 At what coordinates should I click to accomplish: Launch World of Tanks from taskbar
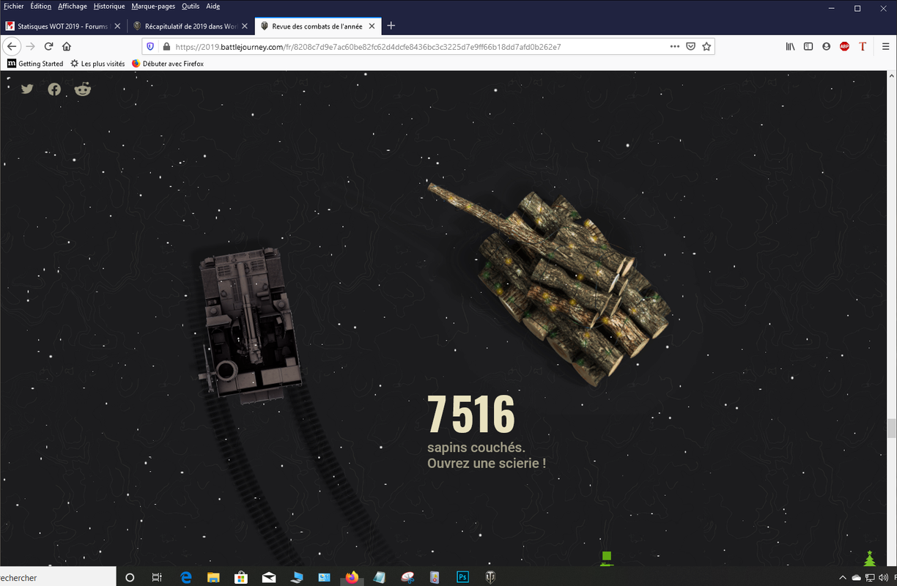[x=490, y=577]
